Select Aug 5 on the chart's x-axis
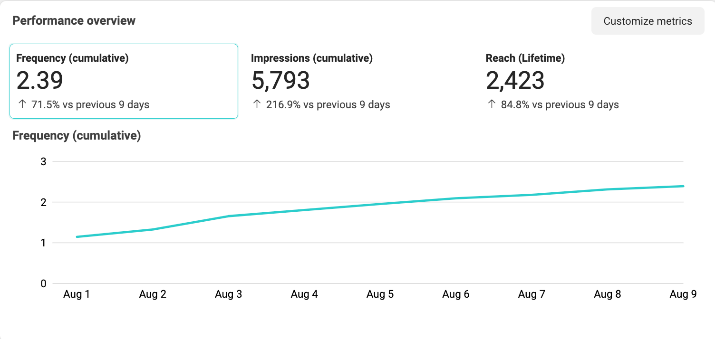 click(x=380, y=294)
